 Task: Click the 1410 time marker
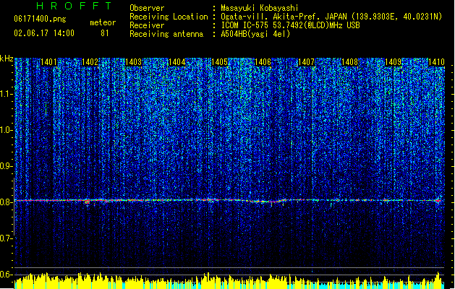[x=436, y=62]
